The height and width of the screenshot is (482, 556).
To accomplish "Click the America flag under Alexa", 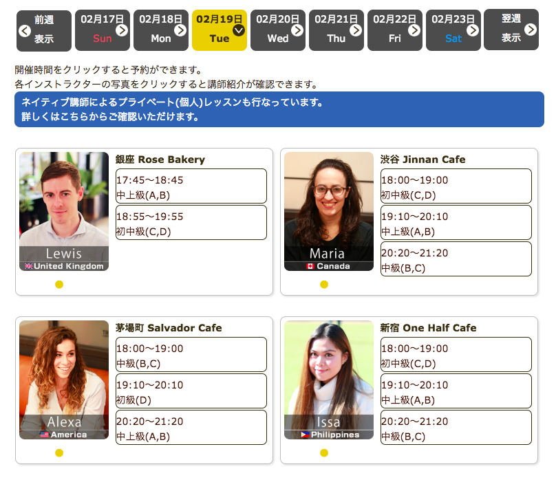I will pos(45,435).
